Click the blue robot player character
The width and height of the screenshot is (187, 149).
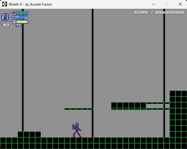pyautogui.click(x=77, y=130)
